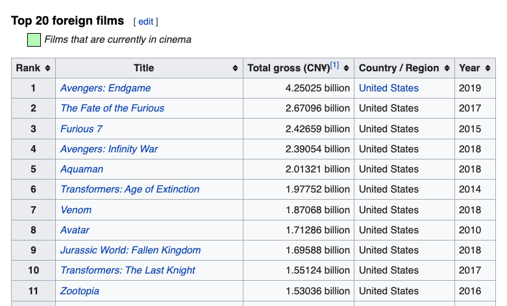Go to the Zootopia article

(80, 291)
